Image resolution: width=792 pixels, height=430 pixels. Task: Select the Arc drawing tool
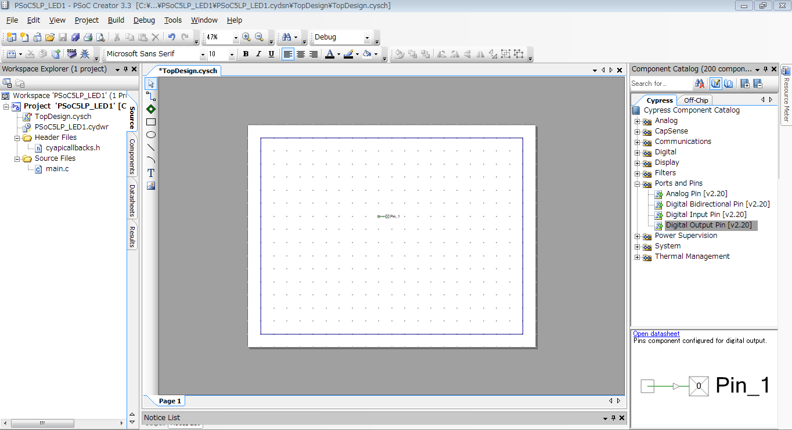151,160
